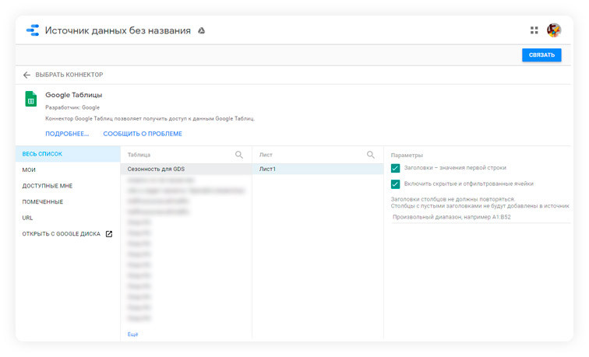This screenshot has height=357, width=589.
Task: Open the user account avatar
Action: click(x=554, y=30)
